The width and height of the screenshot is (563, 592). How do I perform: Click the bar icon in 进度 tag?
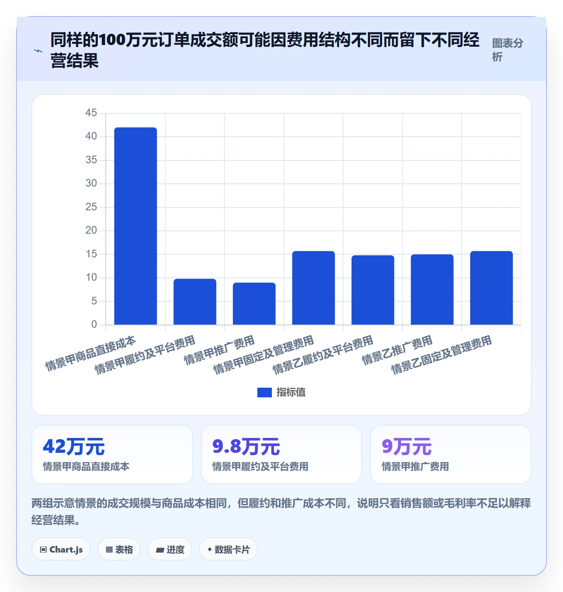[160, 550]
